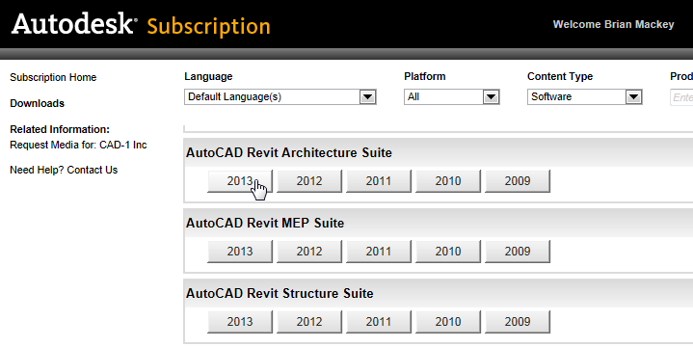693x347 pixels.
Task: Select 2012 for AutoCAD Revit MEP Suite
Action: [x=309, y=252]
